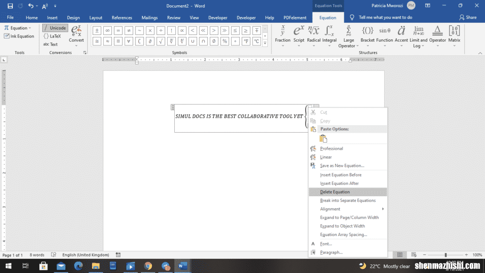The width and height of the screenshot is (485, 273).
Task: Open the Radical structures dropdown
Action: 314,36
